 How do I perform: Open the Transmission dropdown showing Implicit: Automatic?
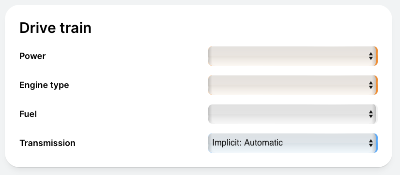[x=293, y=143]
